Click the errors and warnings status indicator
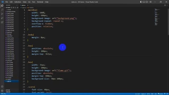 4,94
